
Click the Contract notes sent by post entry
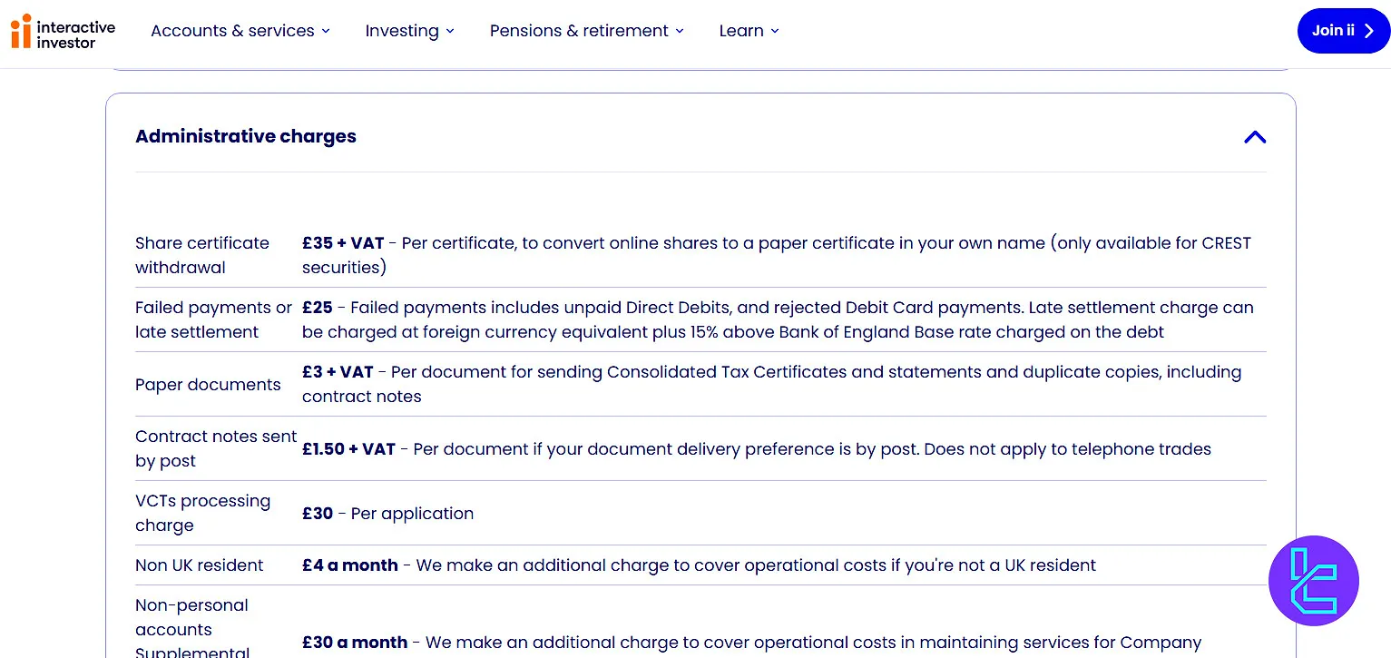(216, 448)
